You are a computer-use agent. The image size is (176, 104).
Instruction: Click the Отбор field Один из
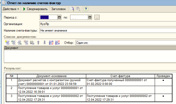point(126,43)
